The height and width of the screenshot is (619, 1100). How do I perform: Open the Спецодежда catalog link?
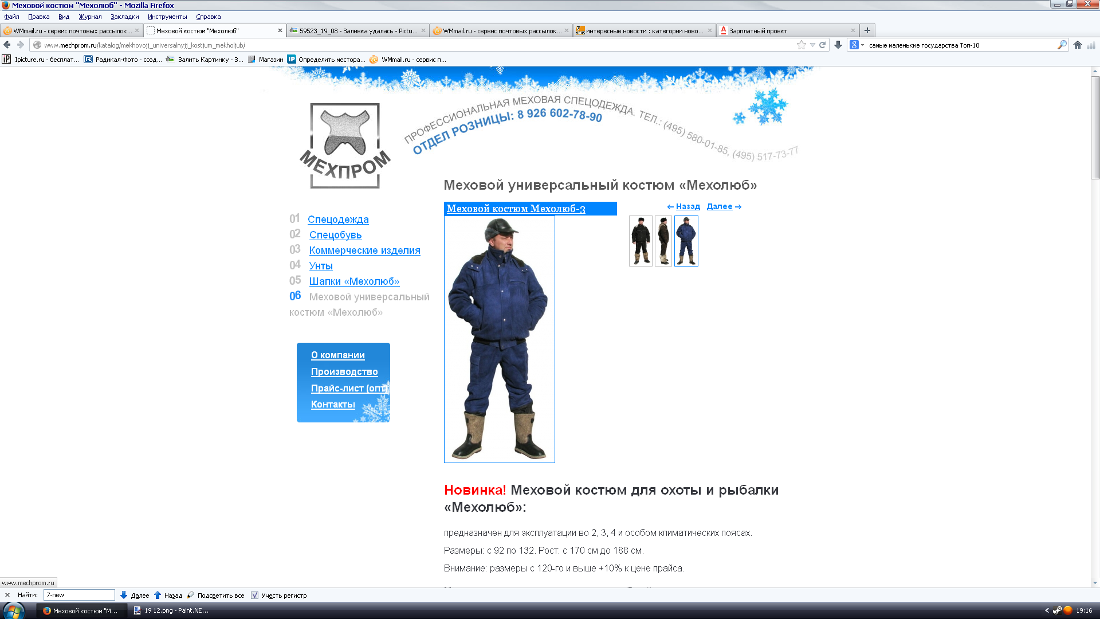[338, 220]
